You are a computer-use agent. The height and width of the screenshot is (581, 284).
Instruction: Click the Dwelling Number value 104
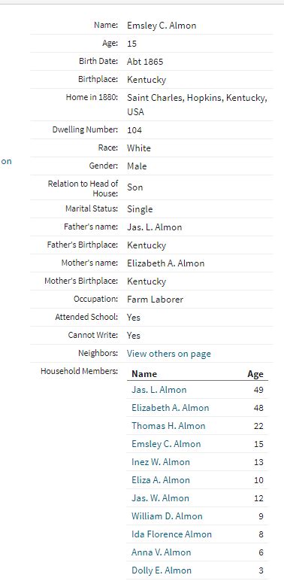(x=134, y=130)
